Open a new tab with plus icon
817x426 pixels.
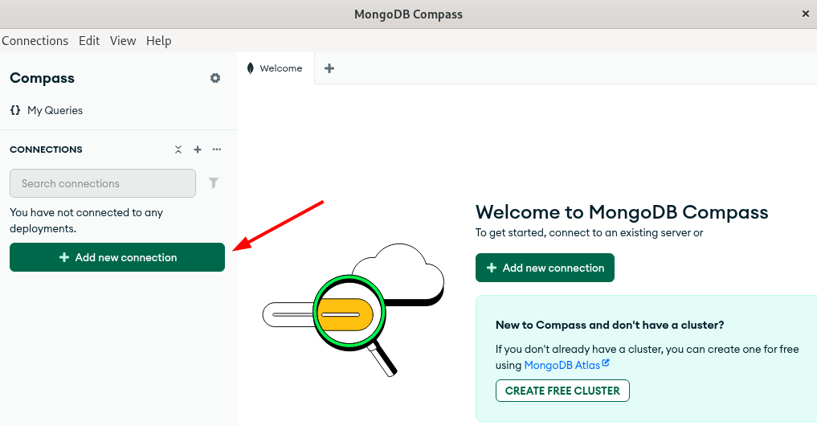pyautogui.click(x=329, y=68)
